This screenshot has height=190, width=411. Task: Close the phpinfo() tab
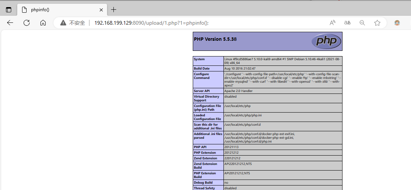[x=101, y=10]
